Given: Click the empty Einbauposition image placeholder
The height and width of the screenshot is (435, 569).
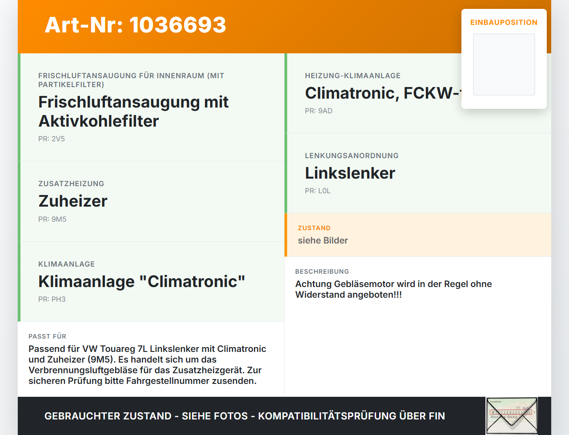Looking at the screenshot, I should click(x=504, y=64).
